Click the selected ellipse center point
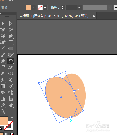The width and height of the screenshot is (117, 135). (61, 97)
